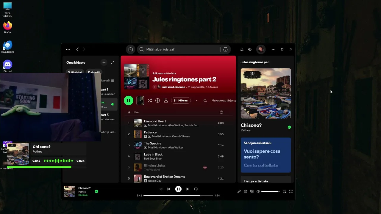The width and height of the screenshot is (381, 214).
Task: Open the miniplayer icon
Action: tap(285, 191)
